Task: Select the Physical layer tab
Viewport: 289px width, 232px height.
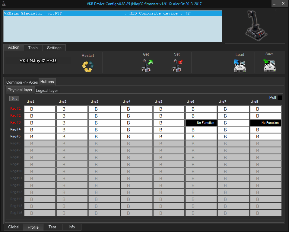Action: (x=20, y=90)
